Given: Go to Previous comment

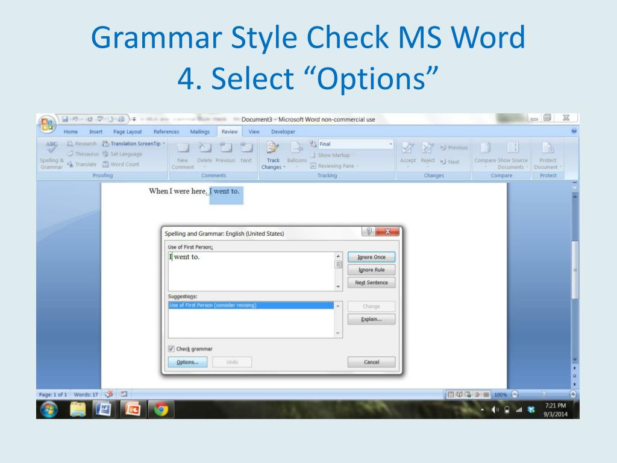Looking at the screenshot, I should click(225, 153).
